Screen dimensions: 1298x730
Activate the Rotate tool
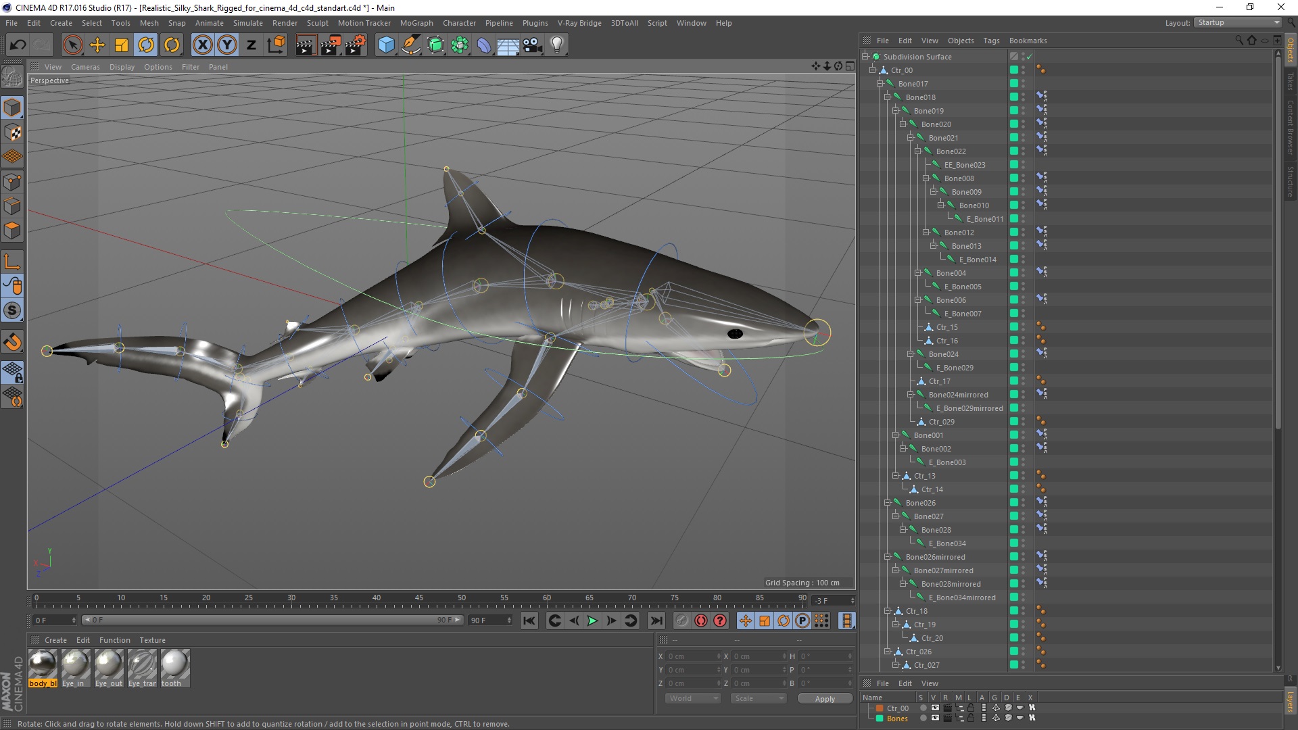(146, 45)
